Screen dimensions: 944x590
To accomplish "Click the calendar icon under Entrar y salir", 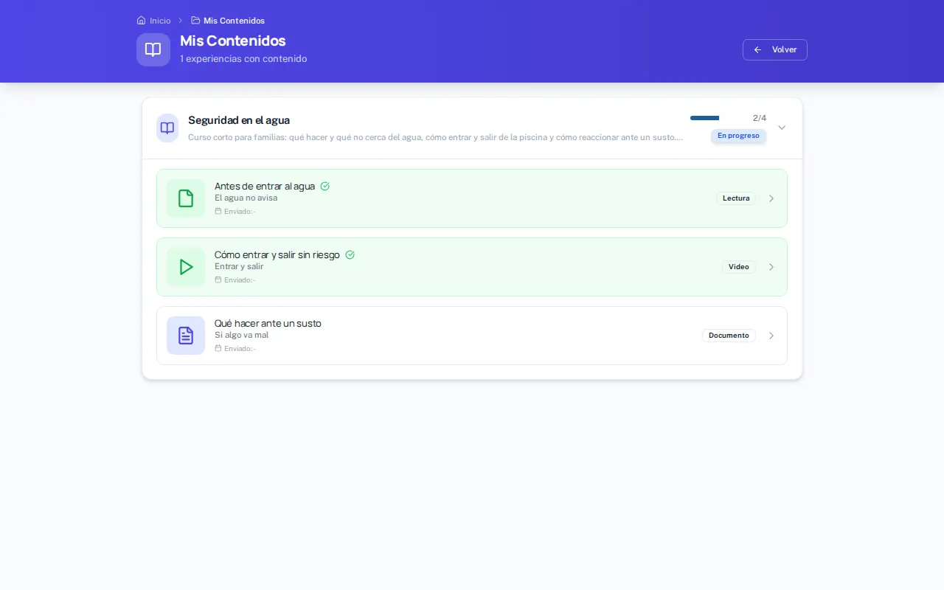I will point(218,280).
